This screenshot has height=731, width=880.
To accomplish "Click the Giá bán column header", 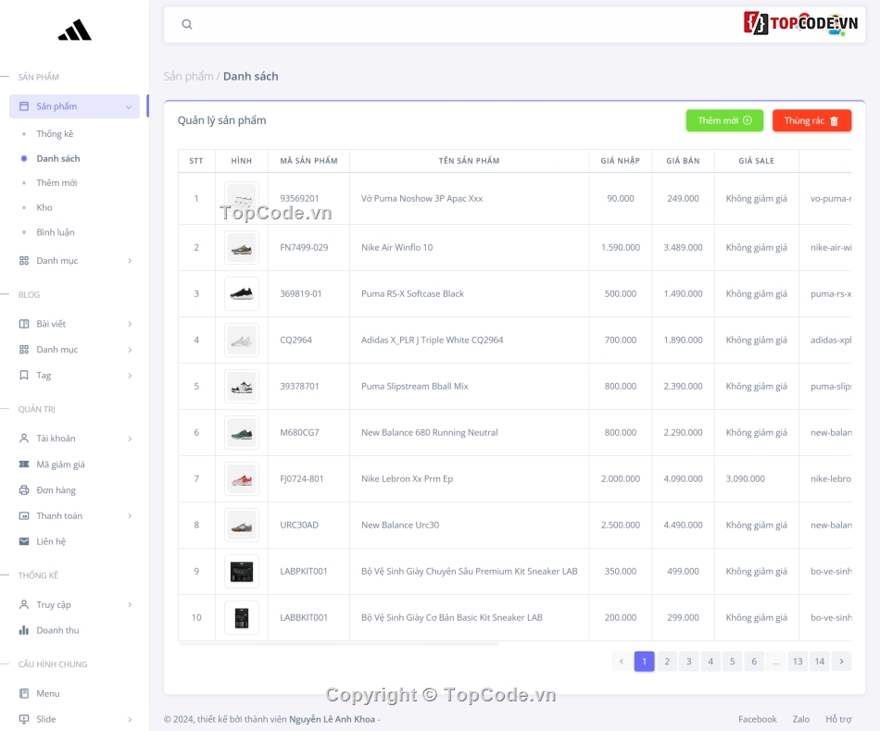I will coord(683,161).
